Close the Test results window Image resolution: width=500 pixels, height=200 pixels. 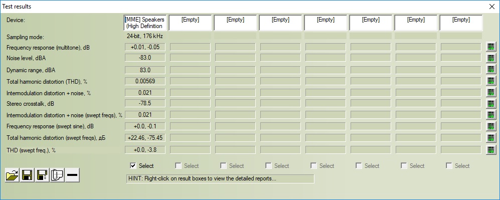(x=491, y=7)
